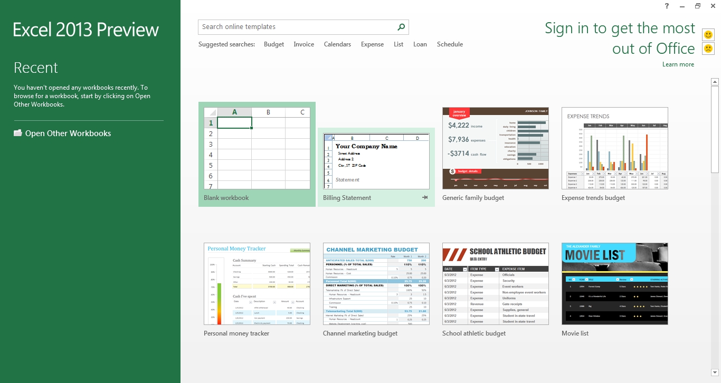Search suggested term Expense
This screenshot has width=721, height=383.
(372, 44)
